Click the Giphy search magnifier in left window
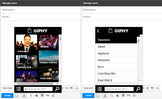 tap(57, 89)
